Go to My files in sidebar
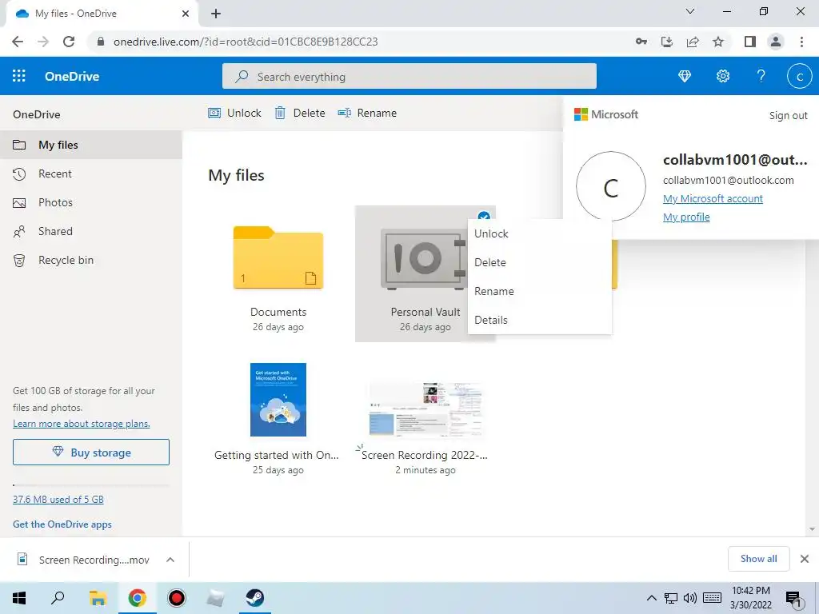The height and width of the screenshot is (614, 819). pyautogui.click(x=91, y=145)
